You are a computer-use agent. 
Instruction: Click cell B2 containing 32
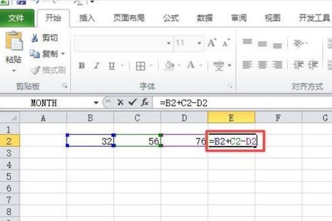pos(90,141)
